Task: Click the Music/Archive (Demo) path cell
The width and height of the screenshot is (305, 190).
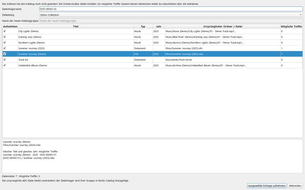Action: pos(223,65)
